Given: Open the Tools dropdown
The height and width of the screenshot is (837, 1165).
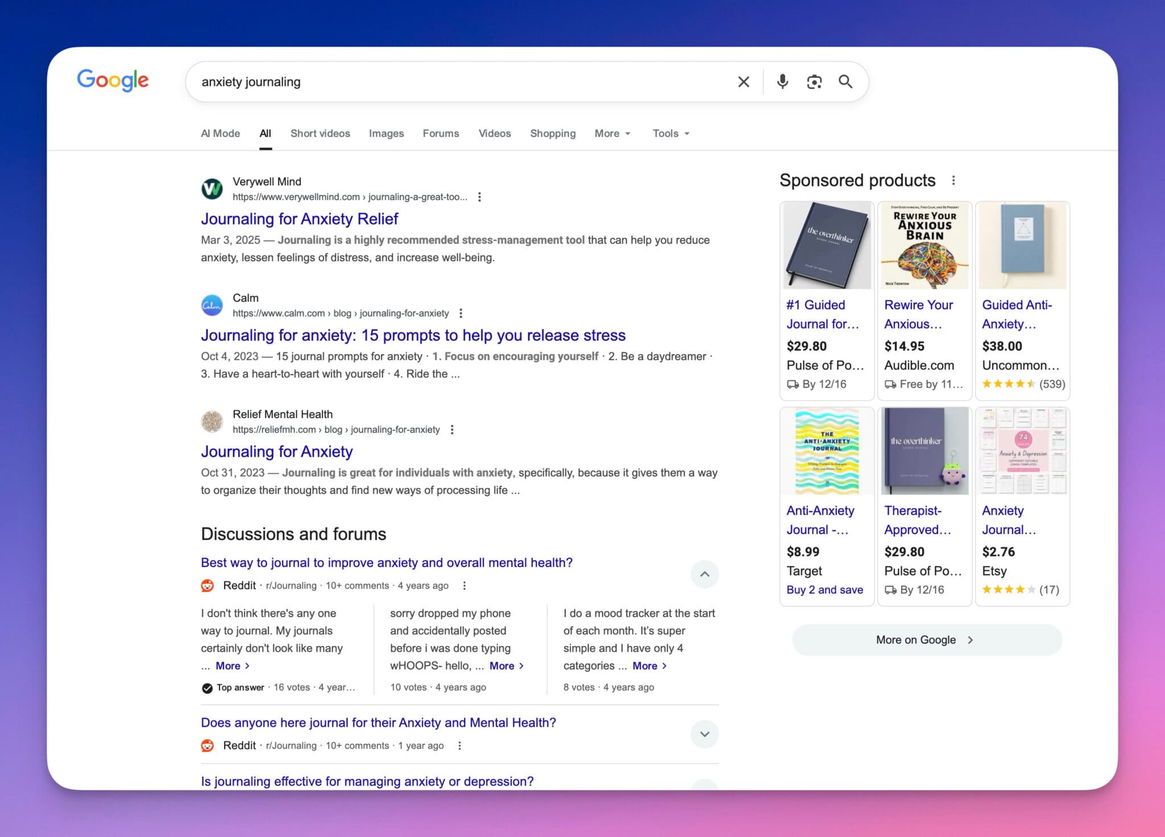Looking at the screenshot, I should 670,133.
